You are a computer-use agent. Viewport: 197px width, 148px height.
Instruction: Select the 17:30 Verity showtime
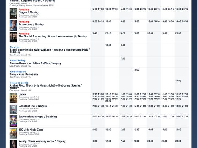(x=108, y=141)
